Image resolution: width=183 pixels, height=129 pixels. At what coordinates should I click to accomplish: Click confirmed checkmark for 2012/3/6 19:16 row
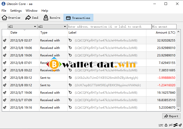(x=5, y=107)
